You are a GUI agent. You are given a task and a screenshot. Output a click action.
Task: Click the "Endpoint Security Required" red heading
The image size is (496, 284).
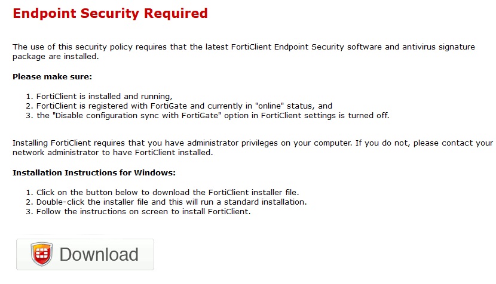tap(111, 14)
